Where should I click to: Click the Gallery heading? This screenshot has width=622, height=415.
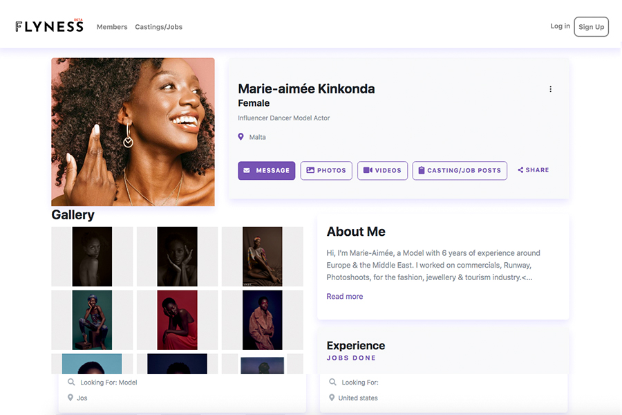pyautogui.click(x=73, y=215)
